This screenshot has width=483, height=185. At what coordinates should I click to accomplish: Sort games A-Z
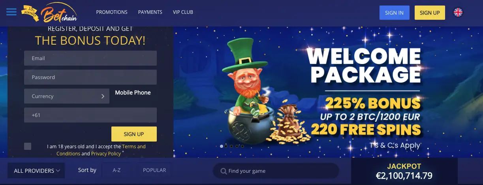pyautogui.click(x=117, y=170)
